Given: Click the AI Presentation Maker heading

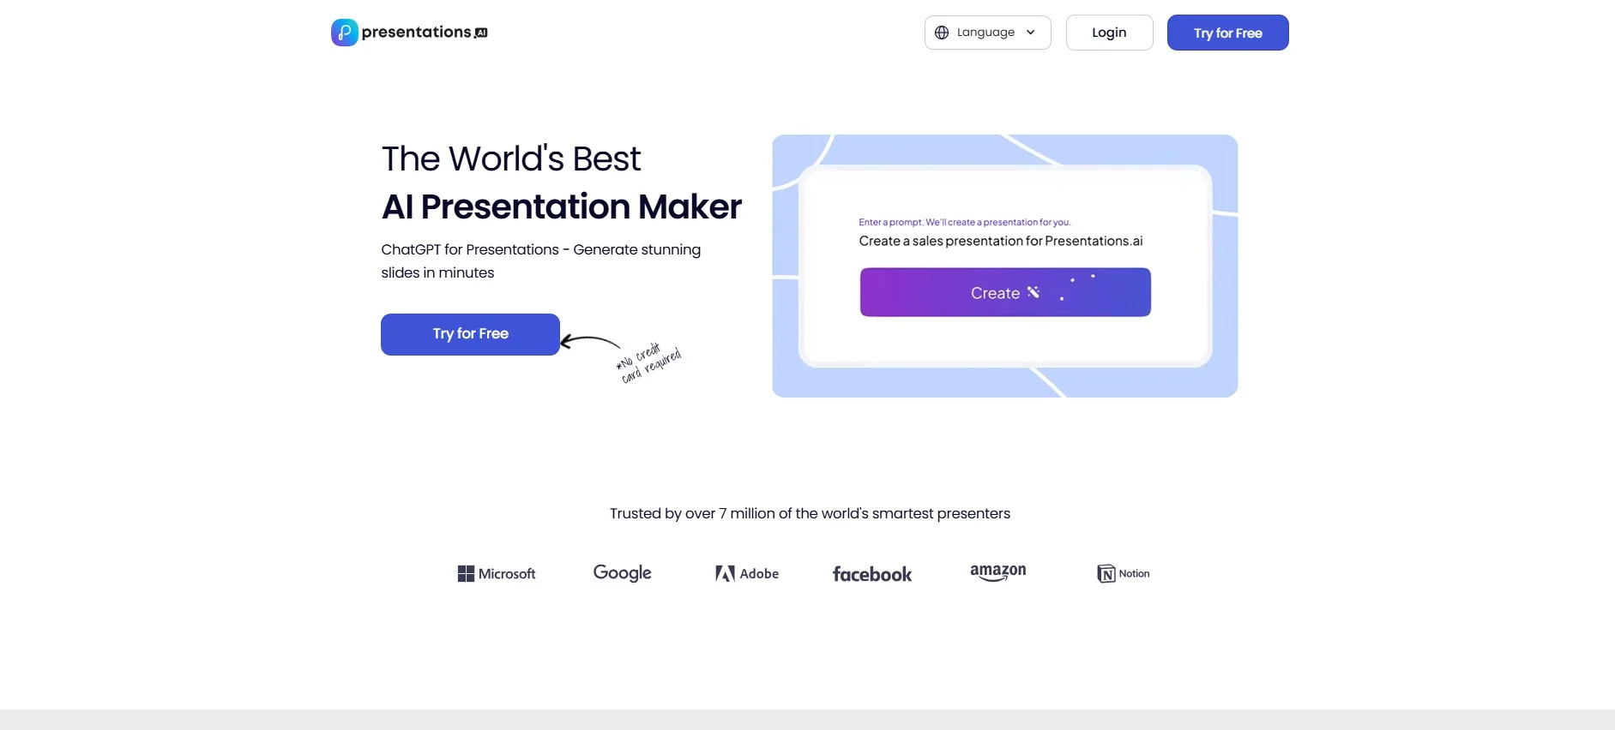Looking at the screenshot, I should (x=561, y=207).
